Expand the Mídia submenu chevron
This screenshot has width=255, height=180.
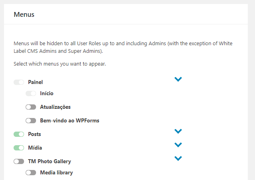coord(179,145)
